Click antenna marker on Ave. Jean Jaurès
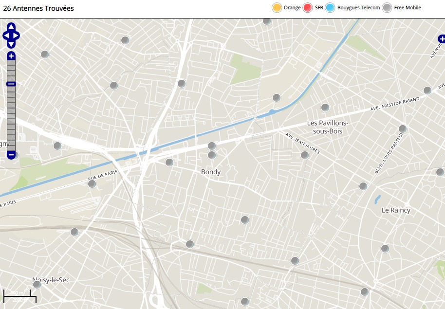The height and width of the screenshot is (309, 445). pos(305,155)
